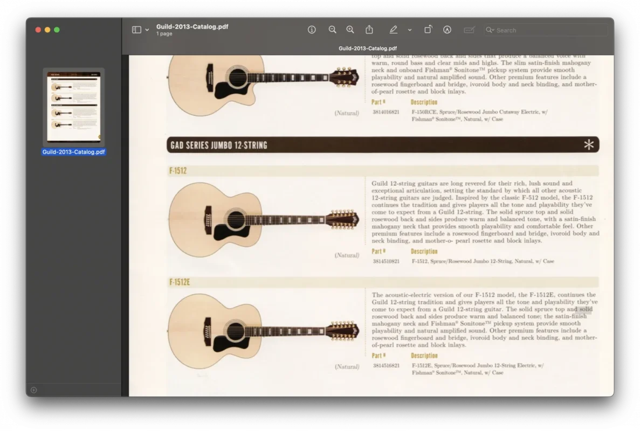
Task: Click the Guild-2013-Catalog.pdf thumbnail label
Action: click(74, 152)
